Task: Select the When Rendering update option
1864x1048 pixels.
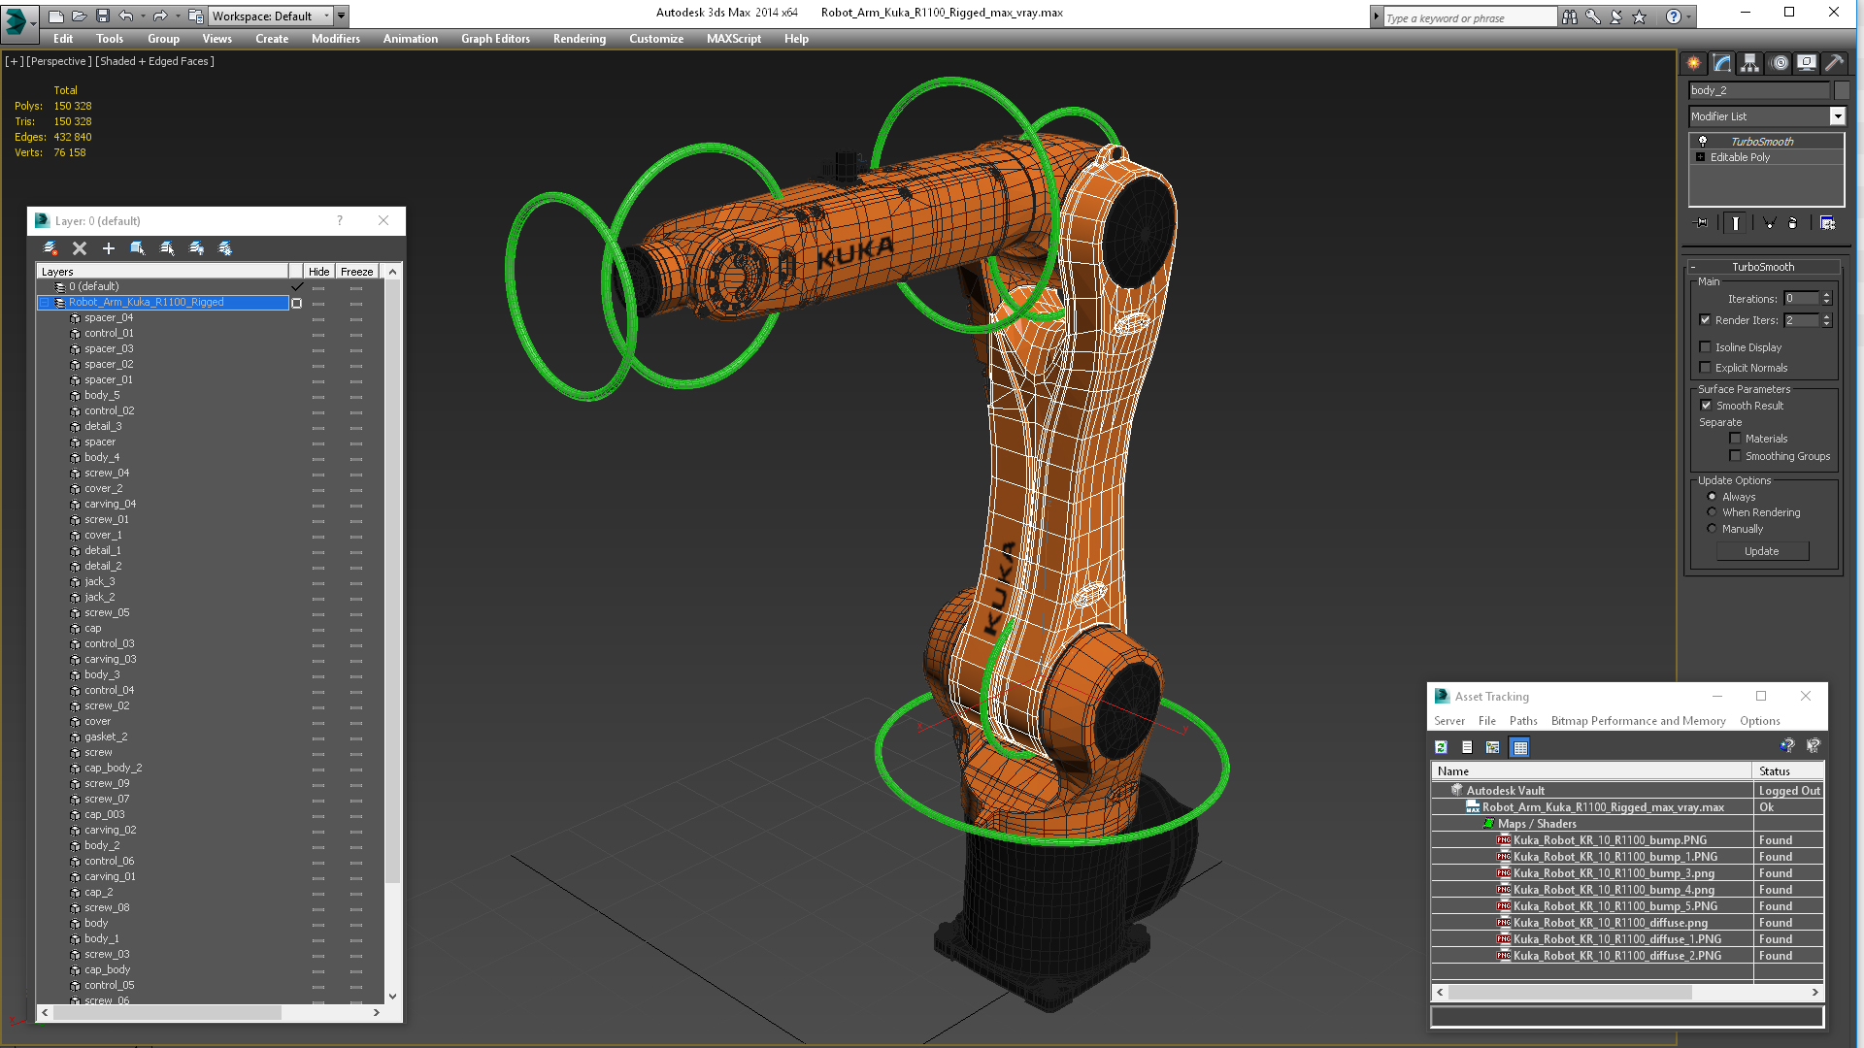Action: click(x=1713, y=512)
